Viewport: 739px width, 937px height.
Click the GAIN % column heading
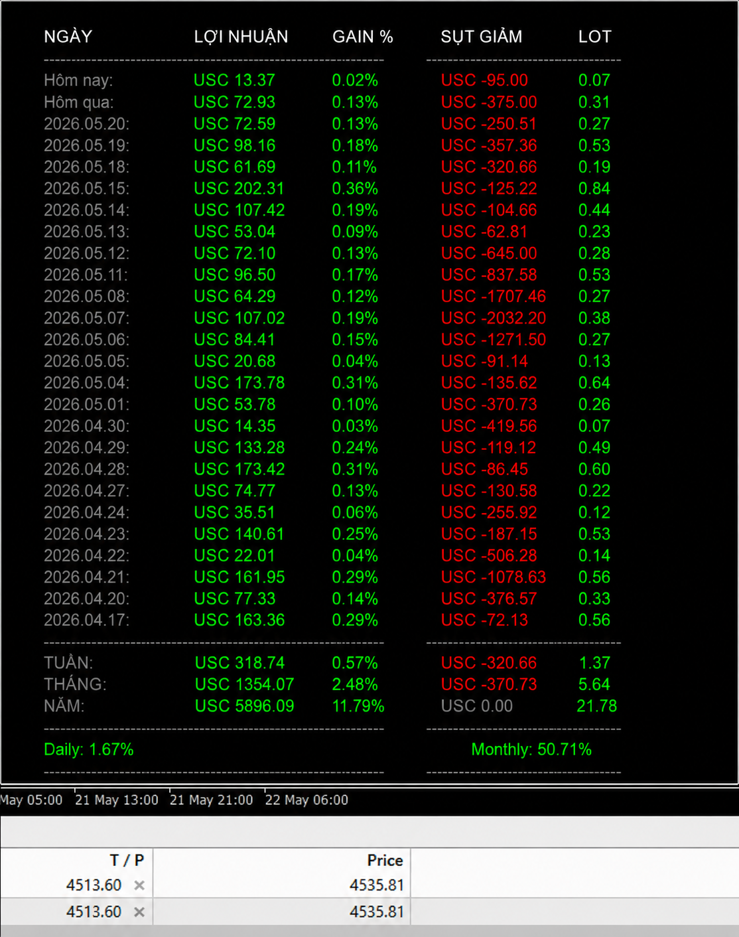pos(363,36)
